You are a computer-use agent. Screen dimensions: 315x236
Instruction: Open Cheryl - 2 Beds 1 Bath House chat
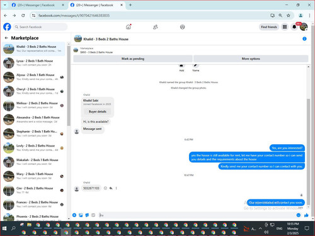[x=33, y=91]
